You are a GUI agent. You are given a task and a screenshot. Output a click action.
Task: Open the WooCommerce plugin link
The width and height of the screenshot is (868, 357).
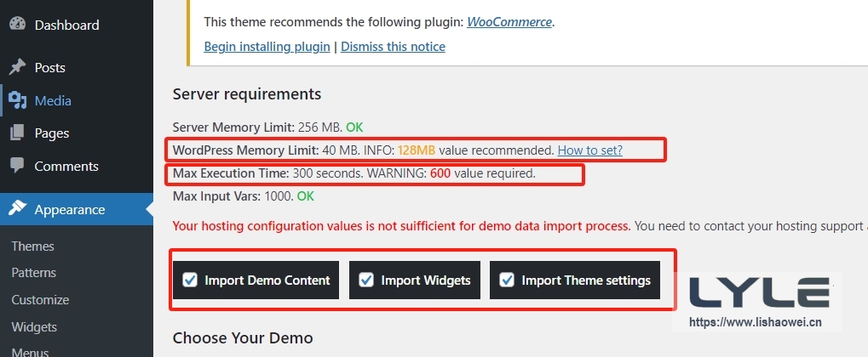pyautogui.click(x=509, y=21)
